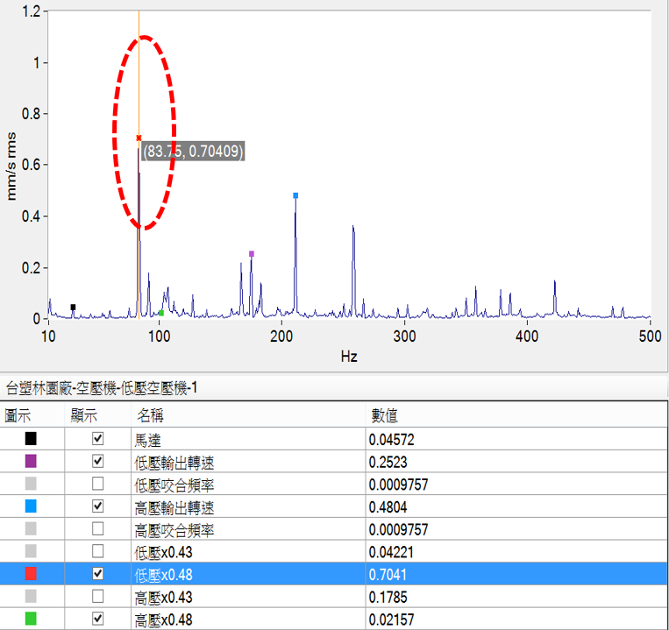Click the blue marker on the spectrum
669x630 pixels.
[x=295, y=195]
